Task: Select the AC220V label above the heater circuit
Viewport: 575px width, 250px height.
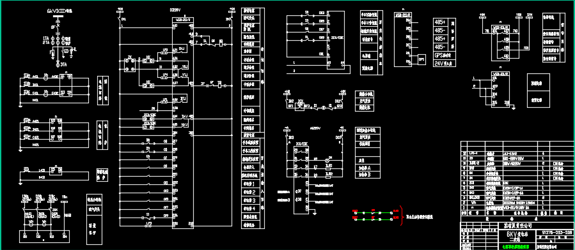Action: coord(315,129)
